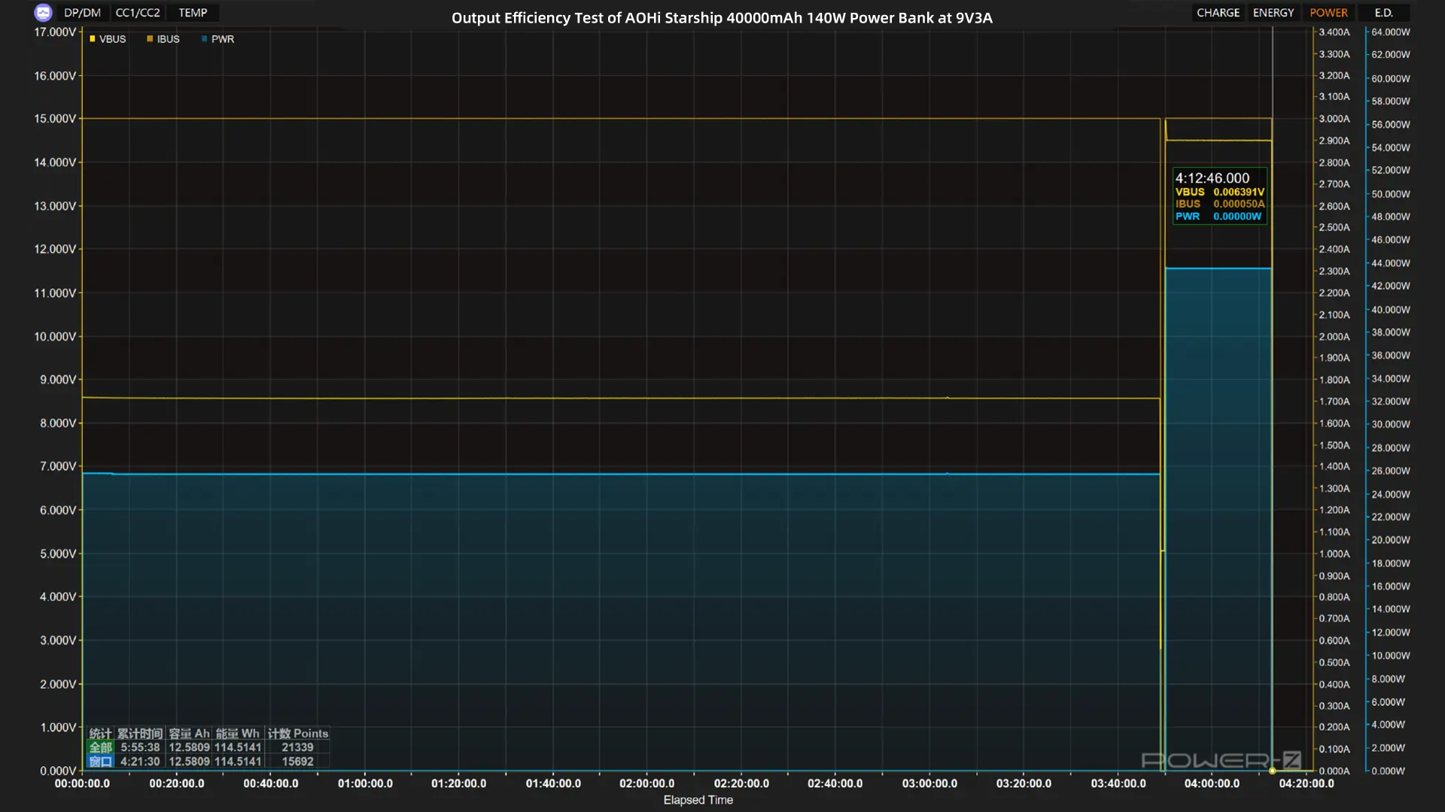This screenshot has height=812, width=1445.
Task: Click the 64.000W power axis label
Action: pos(1391,32)
